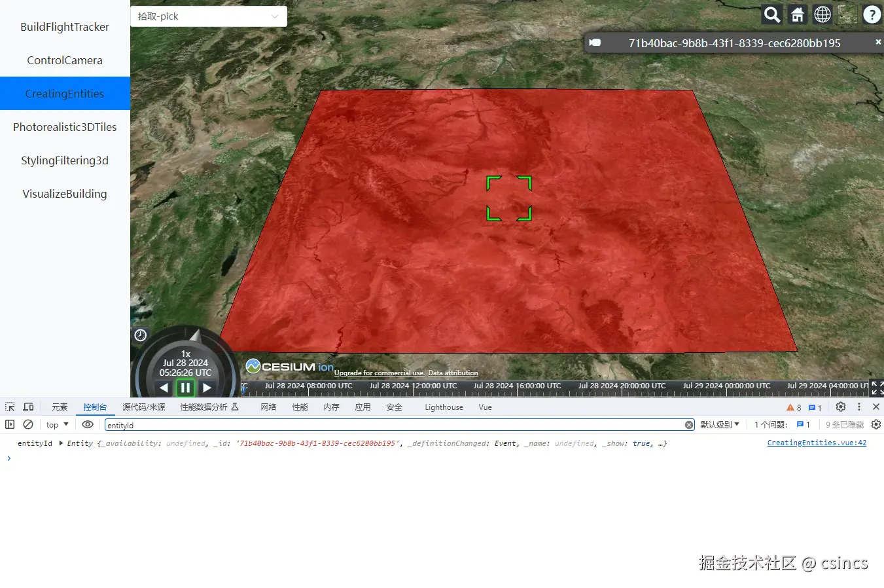Viewport: 884px width, 588px height.
Task: Open the 拾取-pick dropdown
Action: coord(209,16)
